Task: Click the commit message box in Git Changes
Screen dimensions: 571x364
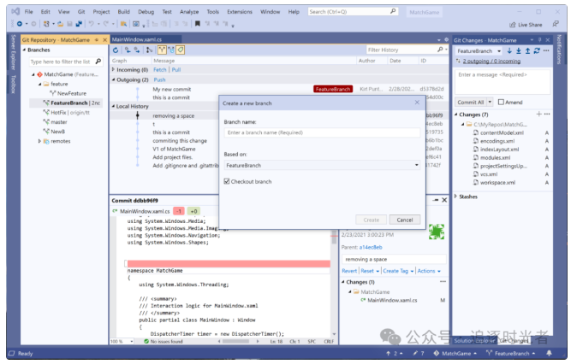Action: [503, 81]
